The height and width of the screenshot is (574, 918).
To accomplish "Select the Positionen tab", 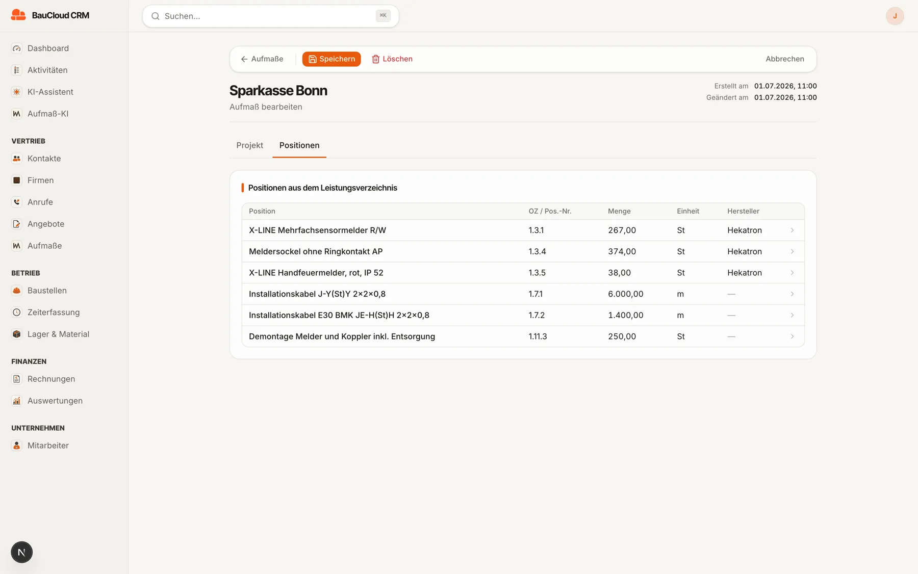I will pos(299,145).
